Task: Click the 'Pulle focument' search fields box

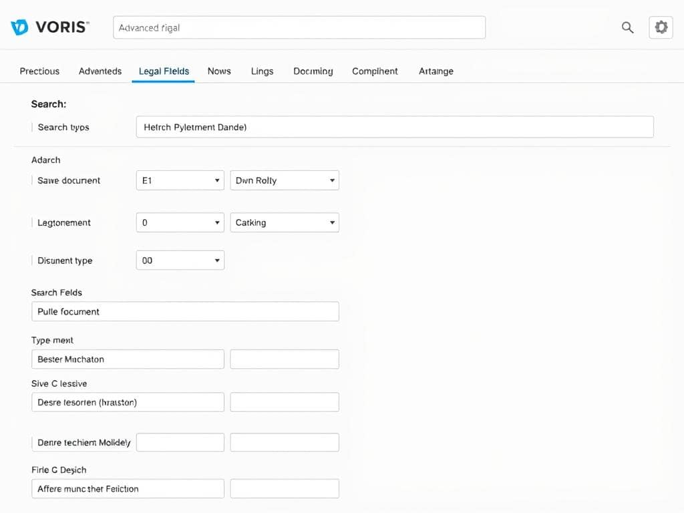Action: pos(185,311)
